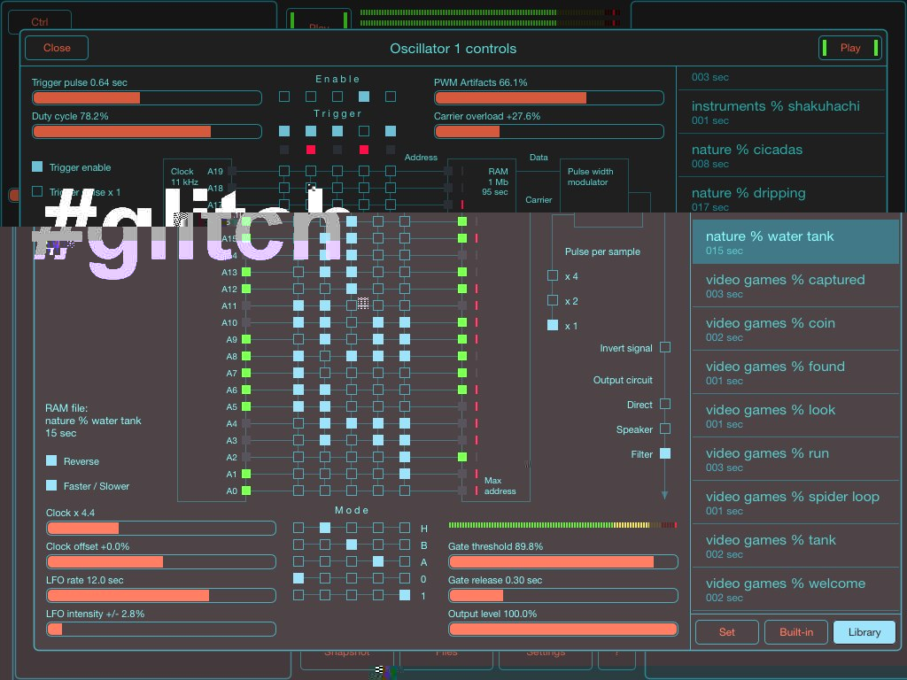Toggle the Trigger enable checkbox
The height and width of the screenshot is (680, 907).
tap(37, 166)
